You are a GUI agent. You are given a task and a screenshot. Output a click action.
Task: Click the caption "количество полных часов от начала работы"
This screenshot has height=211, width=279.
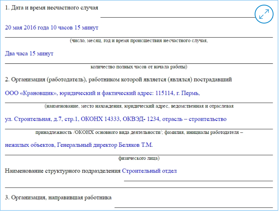point(139,67)
